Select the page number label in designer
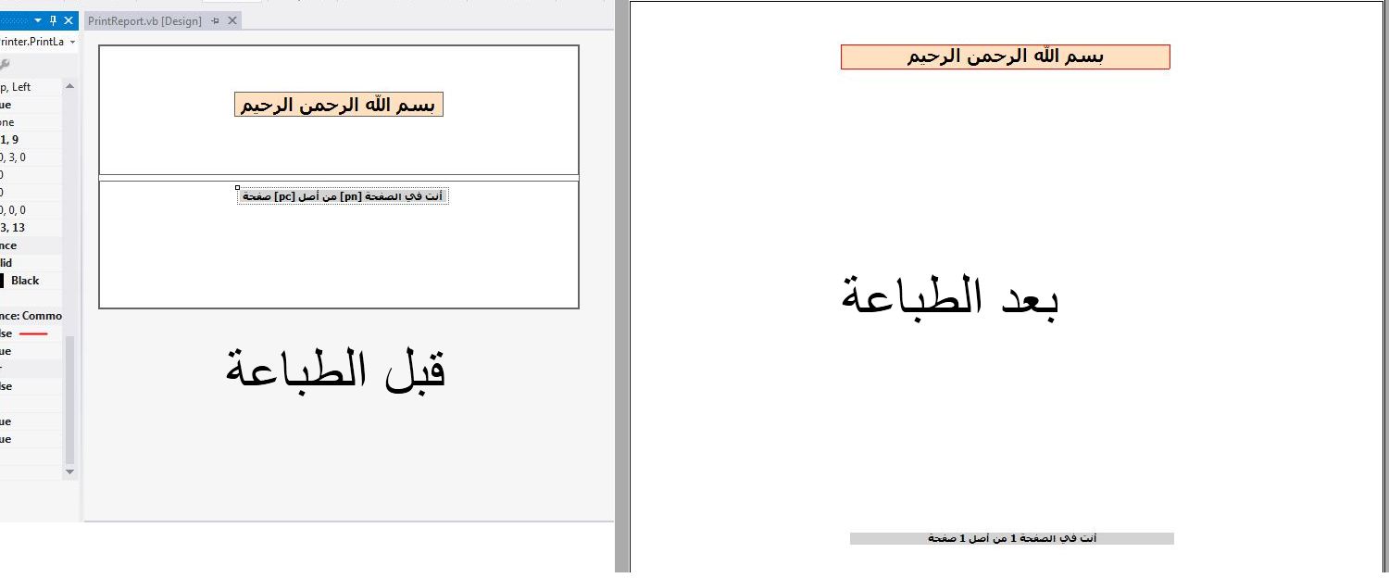The width and height of the screenshot is (1389, 578). pos(343,196)
